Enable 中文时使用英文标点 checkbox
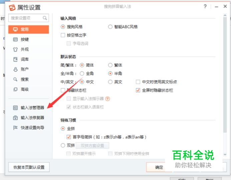The height and width of the screenshot is (180, 231). (138, 82)
